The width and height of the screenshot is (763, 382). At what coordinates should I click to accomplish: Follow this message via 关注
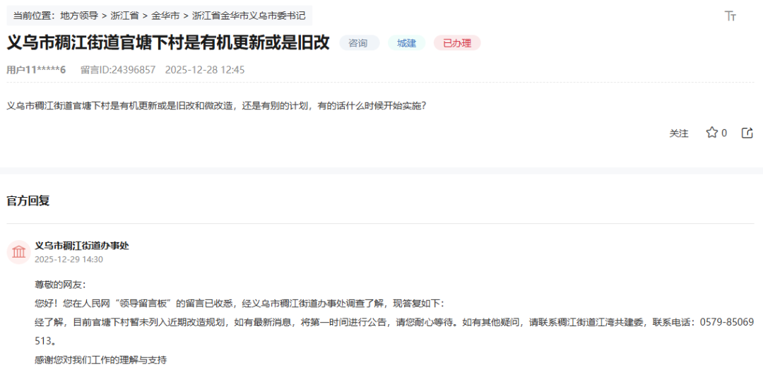(678, 133)
